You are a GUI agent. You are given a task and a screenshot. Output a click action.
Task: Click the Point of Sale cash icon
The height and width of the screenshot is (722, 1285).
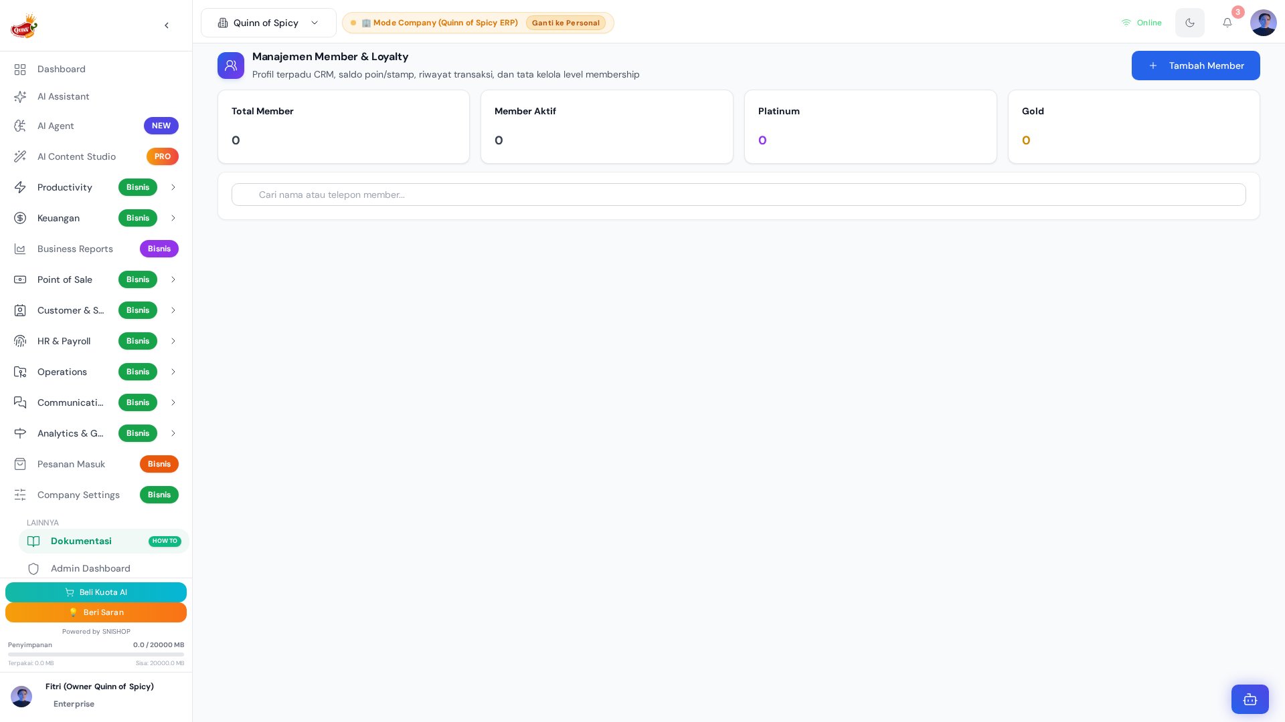[x=20, y=279]
